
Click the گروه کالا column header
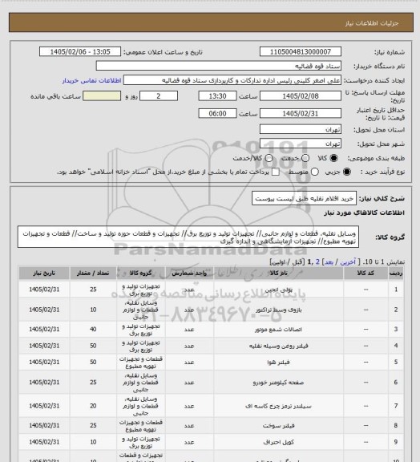pos(141,274)
